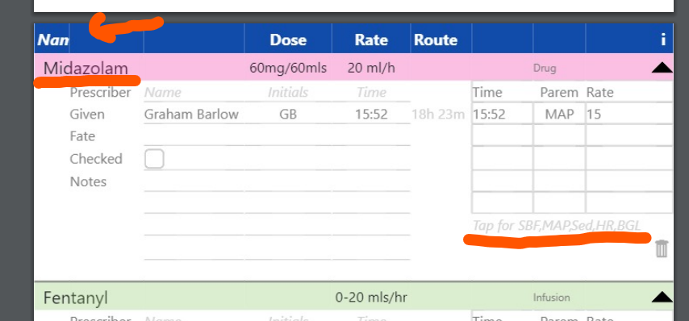This screenshot has width=689, height=321.
Task: Click the Prescriber Initials field
Action: 288,92
